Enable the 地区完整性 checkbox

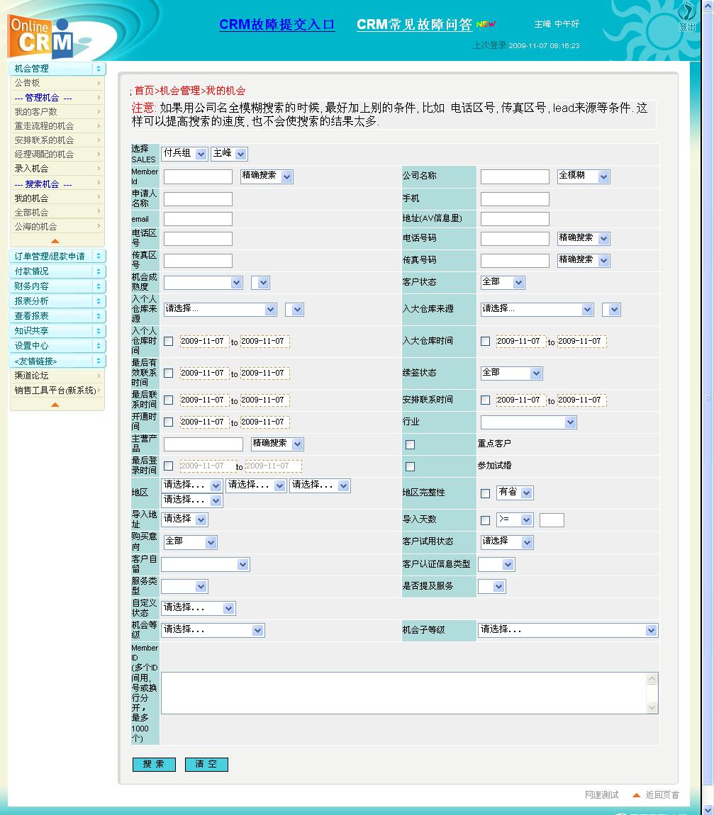[485, 493]
